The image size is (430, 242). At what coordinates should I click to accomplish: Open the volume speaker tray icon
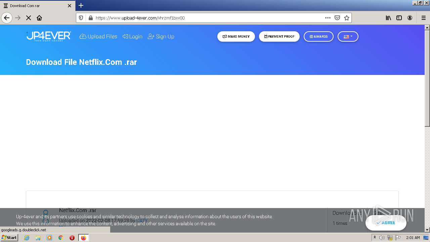(x=382, y=238)
